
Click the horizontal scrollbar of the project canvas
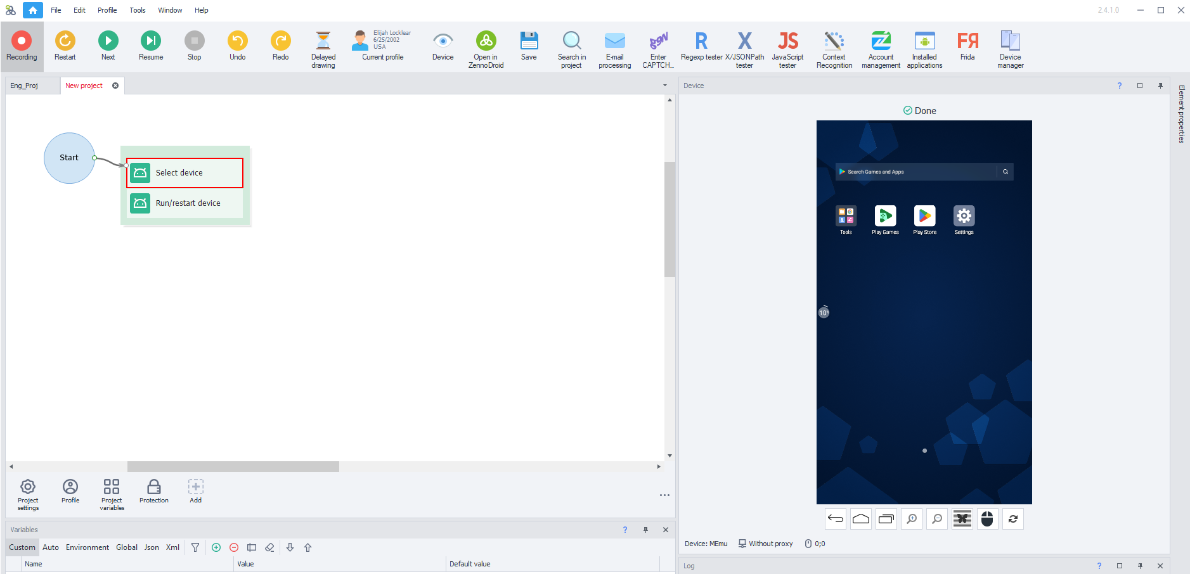(x=233, y=467)
